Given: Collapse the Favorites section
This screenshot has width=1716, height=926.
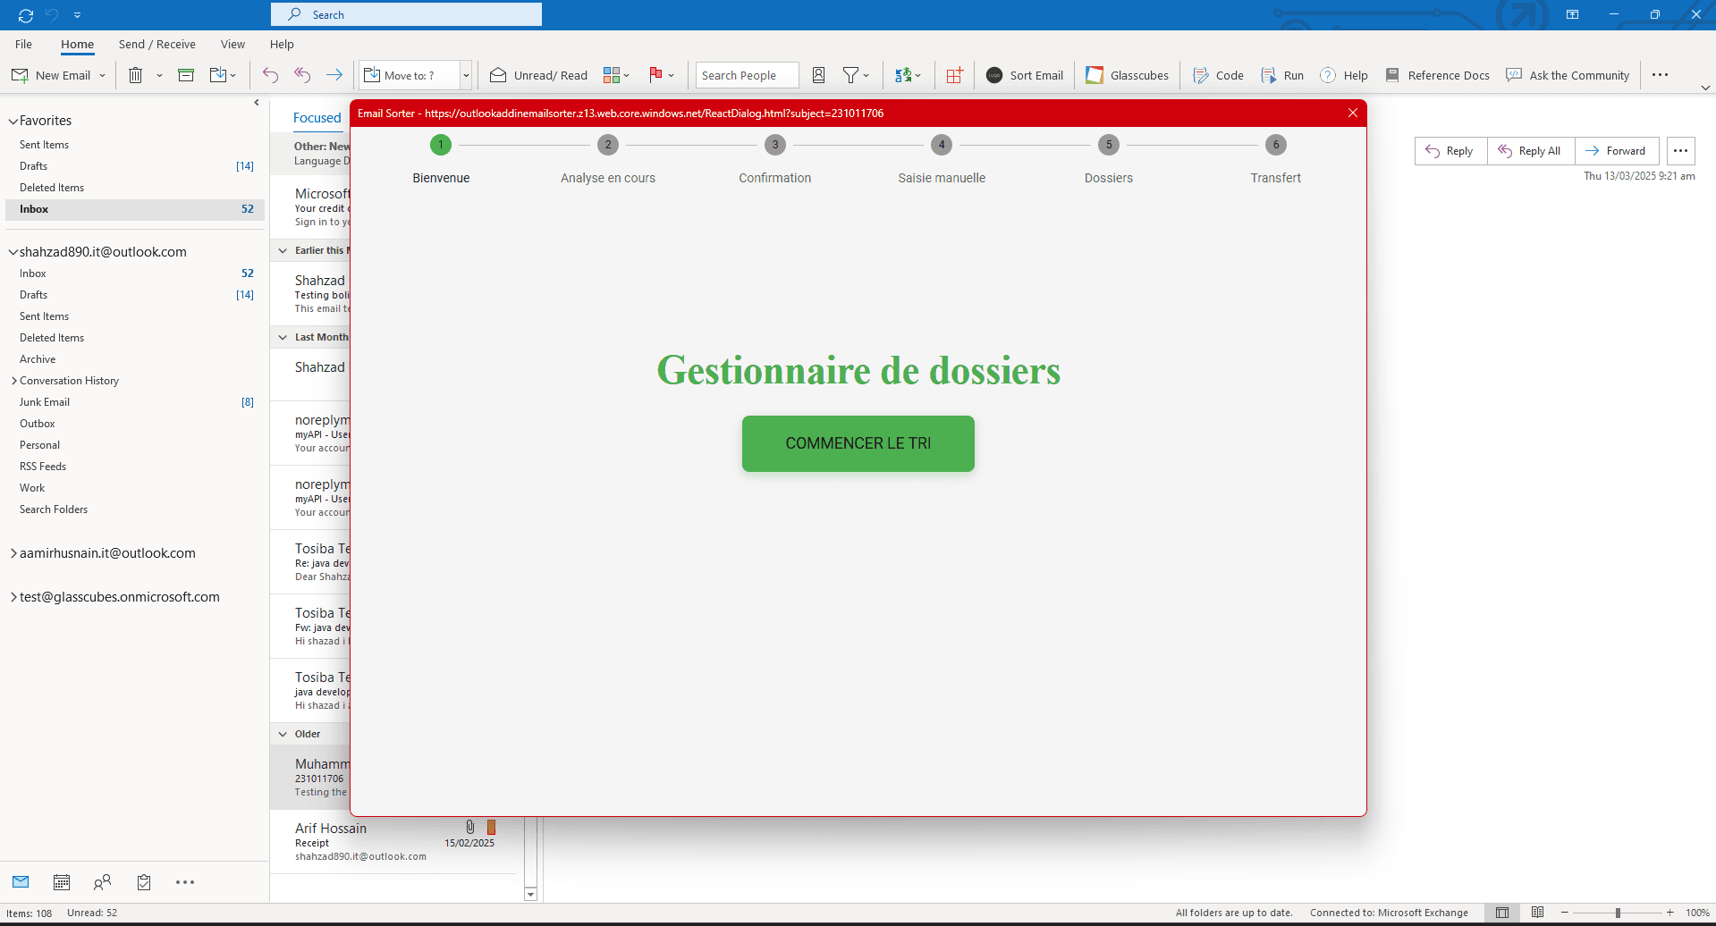Looking at the screenshot, I should tap(13, 121).
